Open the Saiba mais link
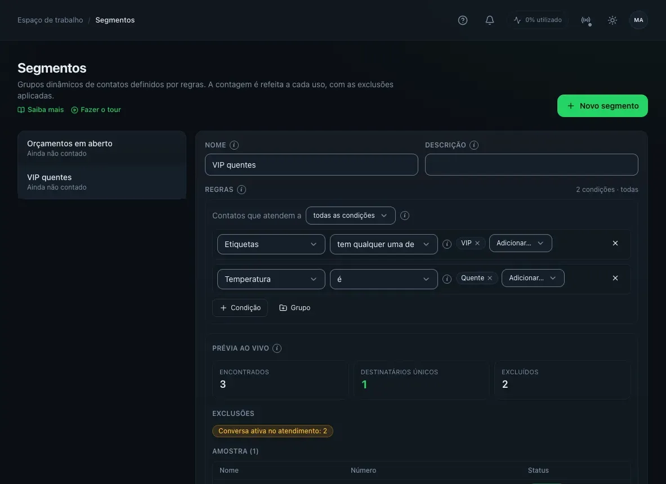The width and height of the screenshot is (666, 484). pyautogui.click(x=41, y=110)
